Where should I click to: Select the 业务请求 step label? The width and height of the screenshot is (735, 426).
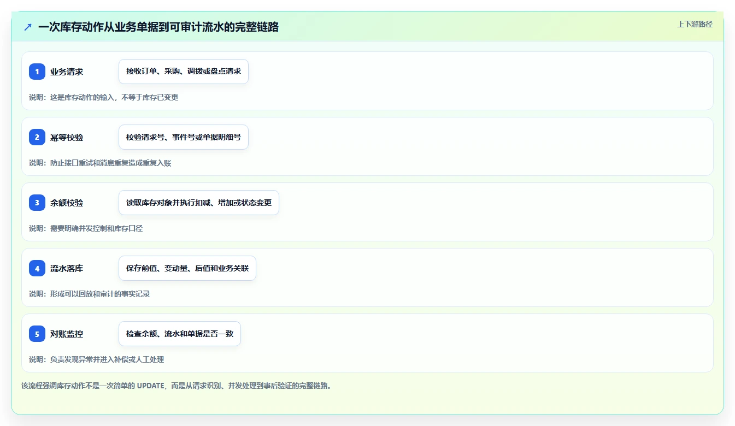click(x=67, y=72)
